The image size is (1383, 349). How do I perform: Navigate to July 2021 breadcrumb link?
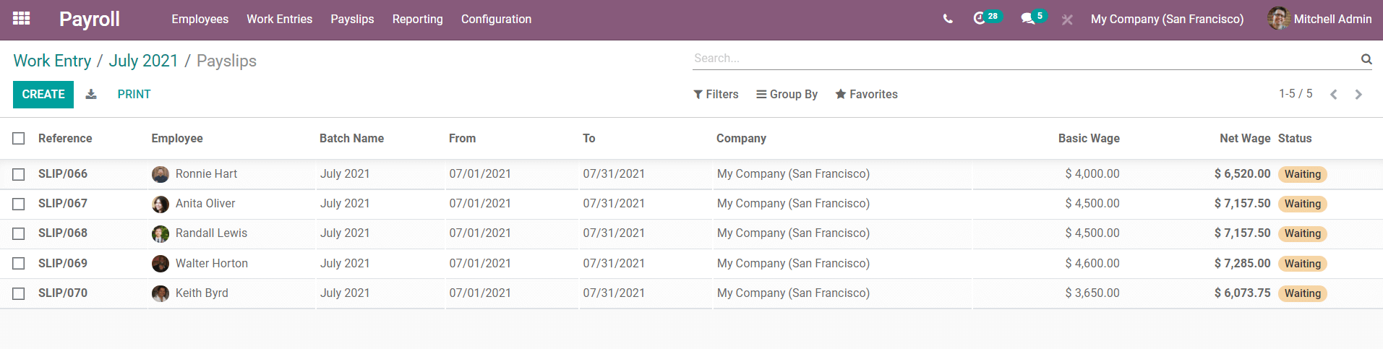click(143, 61)
